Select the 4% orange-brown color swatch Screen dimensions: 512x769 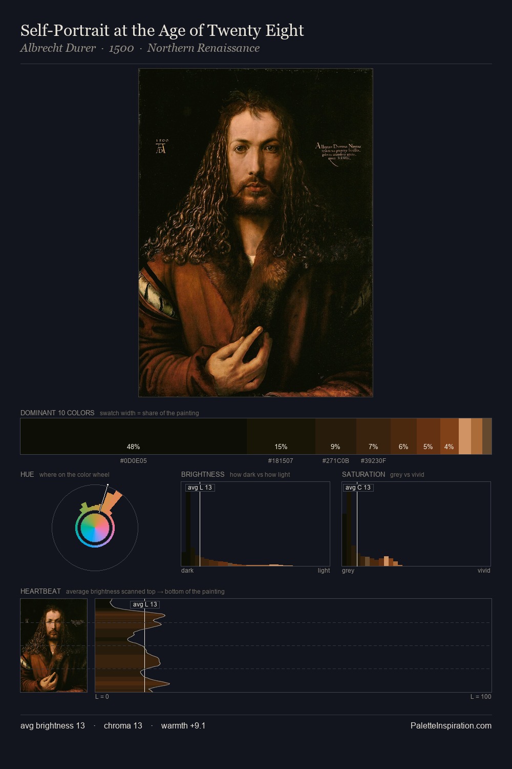coord(449,436)
